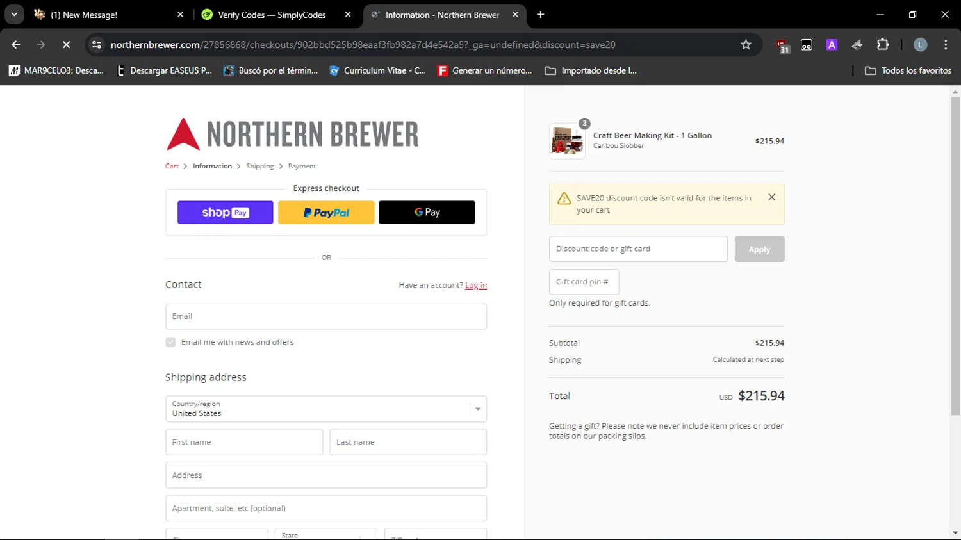This screenshot has width=961, height=540.
Task: Open the Country/region dropdown
Action: tap(326, 409)
